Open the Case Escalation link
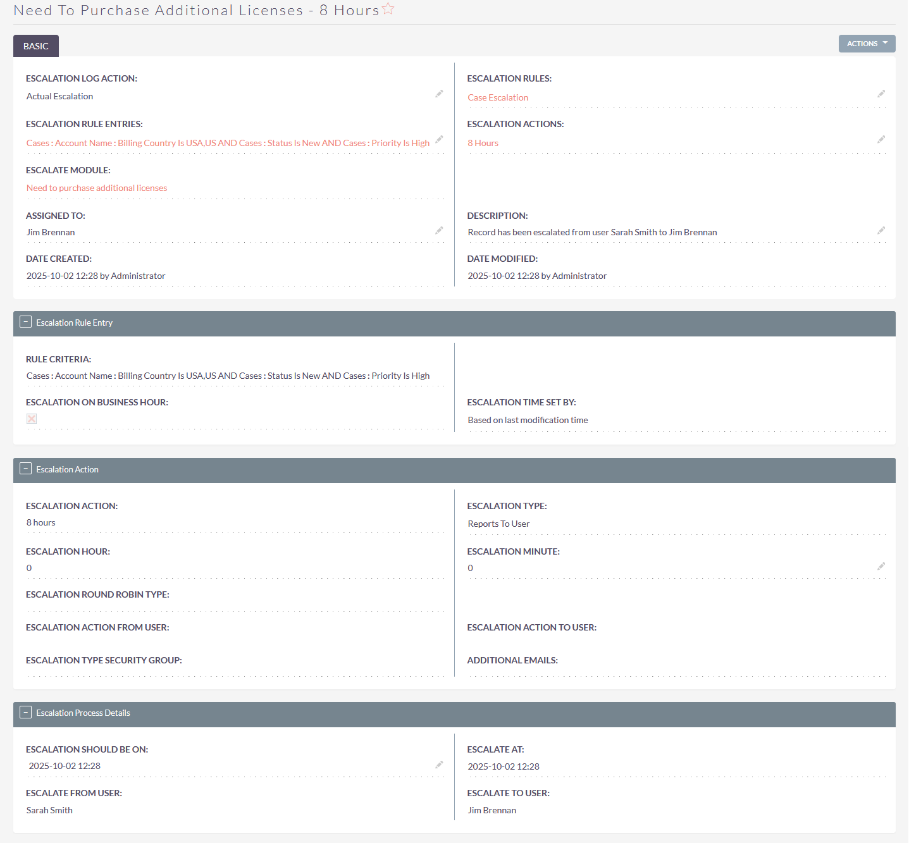The image size is (909, 843). pyautogui.click(x=498, y=97)
